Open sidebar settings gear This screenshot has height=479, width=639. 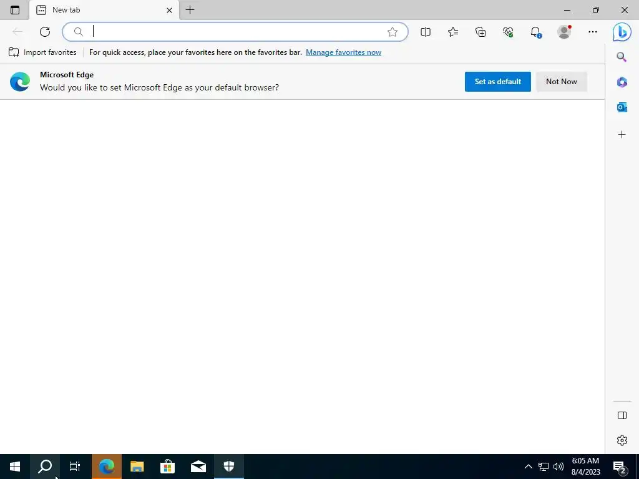coord(622,440)
